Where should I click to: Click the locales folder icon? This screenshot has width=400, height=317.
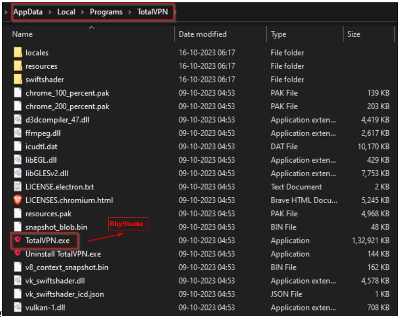tap(18, 52)
